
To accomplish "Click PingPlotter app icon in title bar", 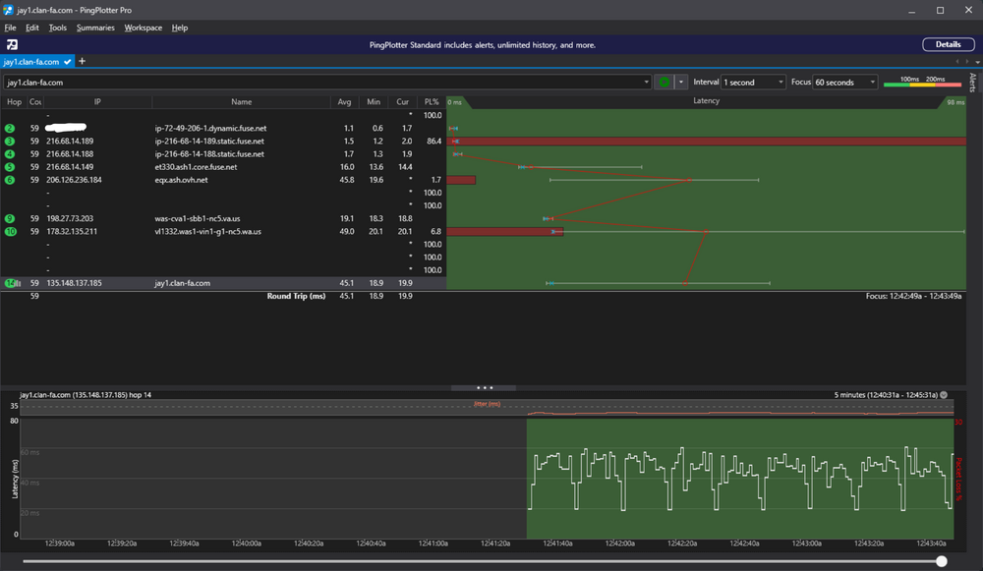I will click(x=8, y=10).
